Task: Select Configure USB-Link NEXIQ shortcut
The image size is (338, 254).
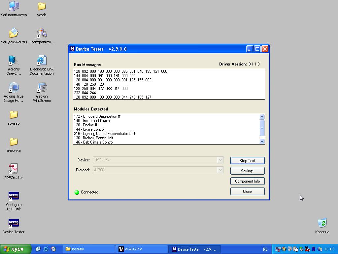Action: click(x=14, y=201)
